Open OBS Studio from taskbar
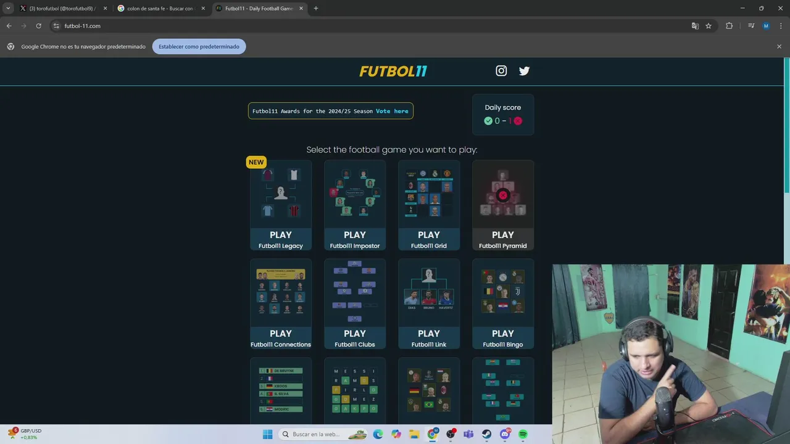 coord(451,434)
